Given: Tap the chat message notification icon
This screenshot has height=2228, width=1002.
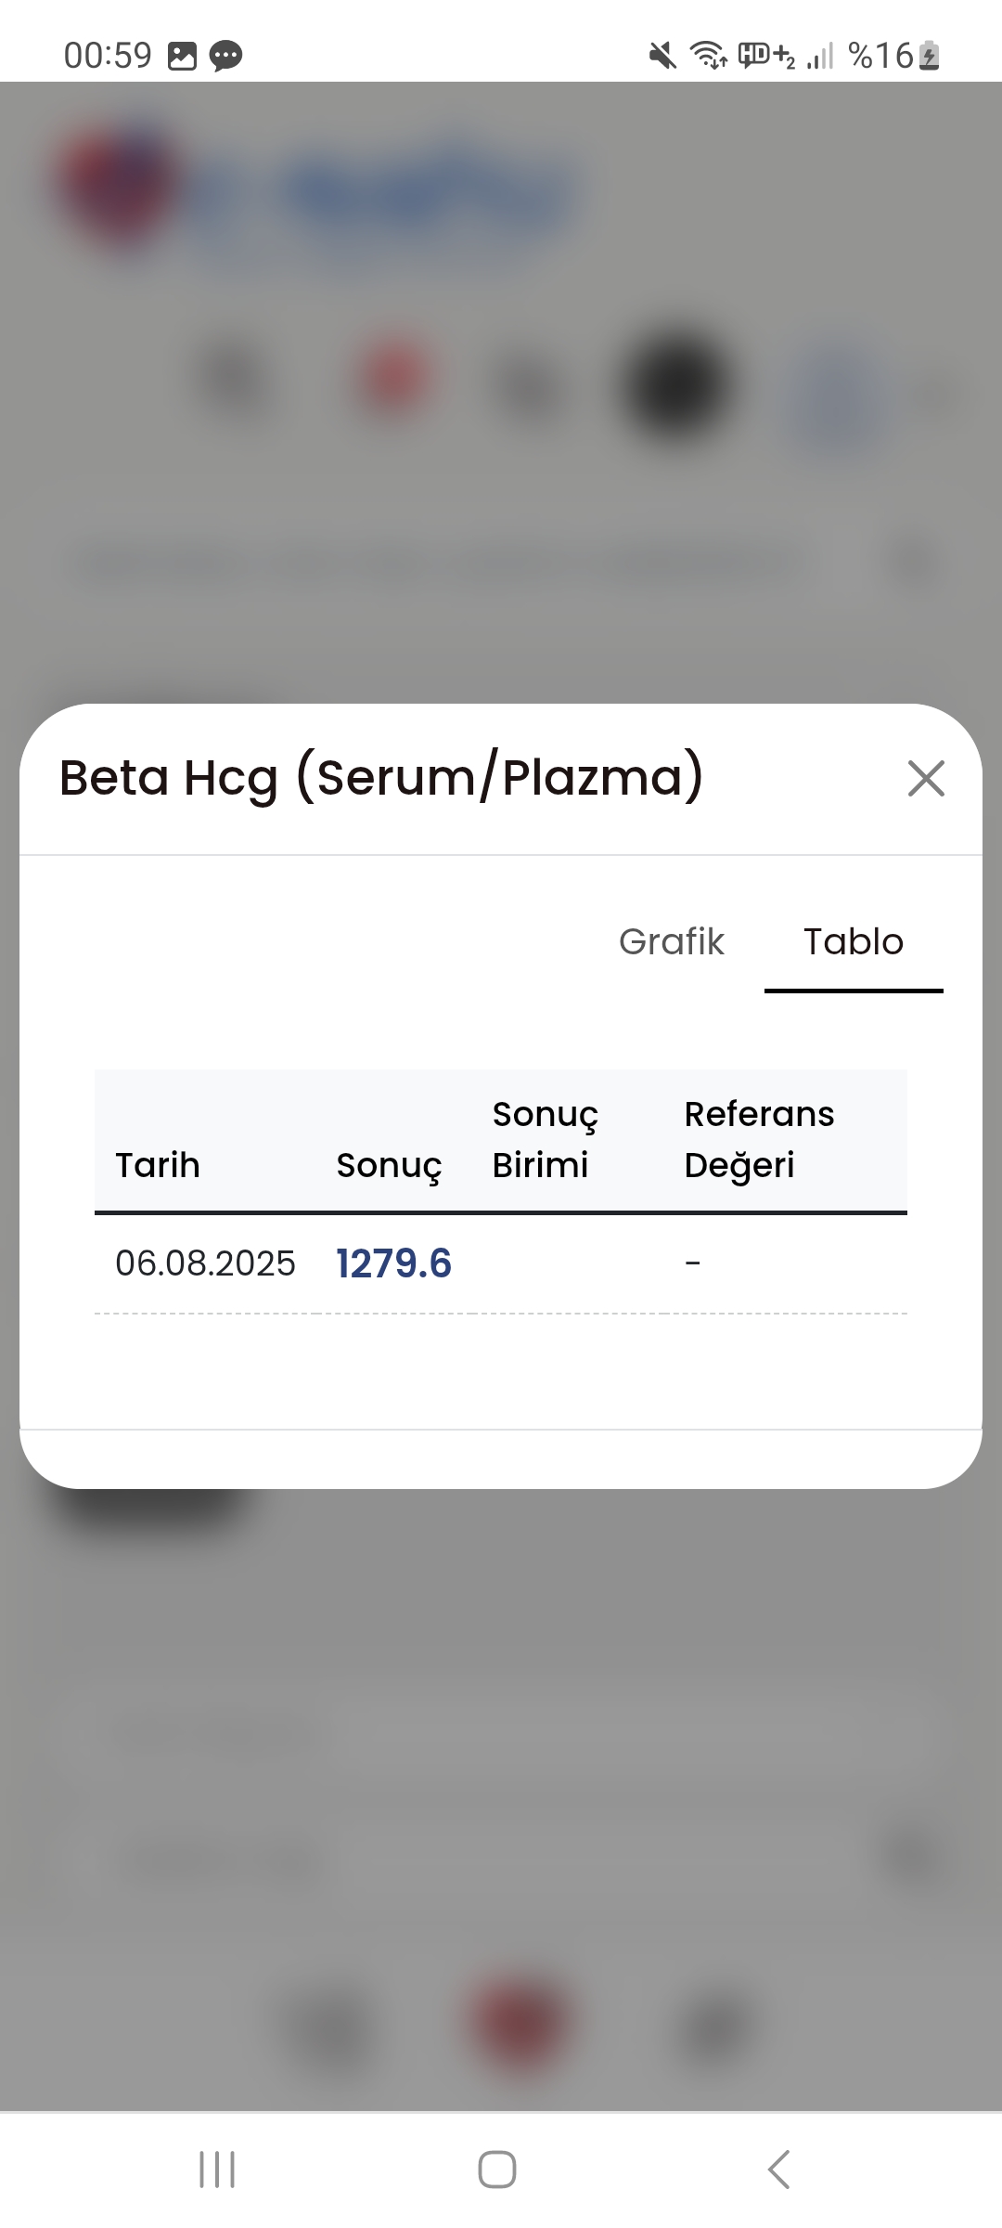Looking at the screenshot, I should pyautogui.click(x=225, y=57).
